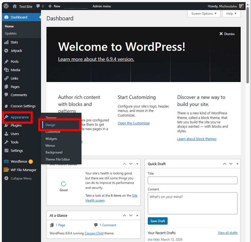251x242 pixels.
Task: Click the WordPress logo in admin bar
Action: click(6, 6)
